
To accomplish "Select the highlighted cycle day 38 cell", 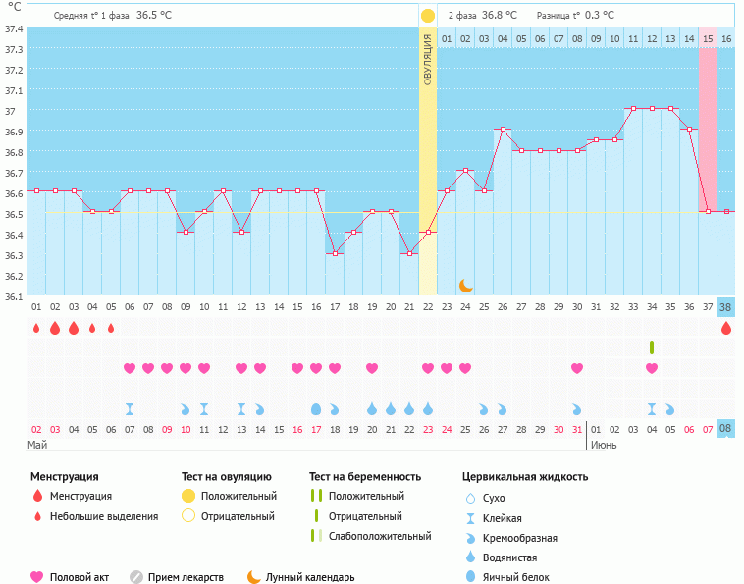I will (x=726, y=306).
